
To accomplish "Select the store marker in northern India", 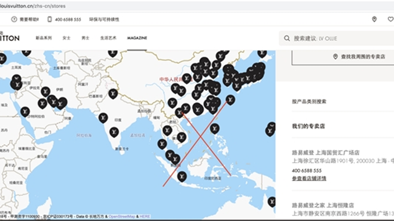I will tap(113, 94).
